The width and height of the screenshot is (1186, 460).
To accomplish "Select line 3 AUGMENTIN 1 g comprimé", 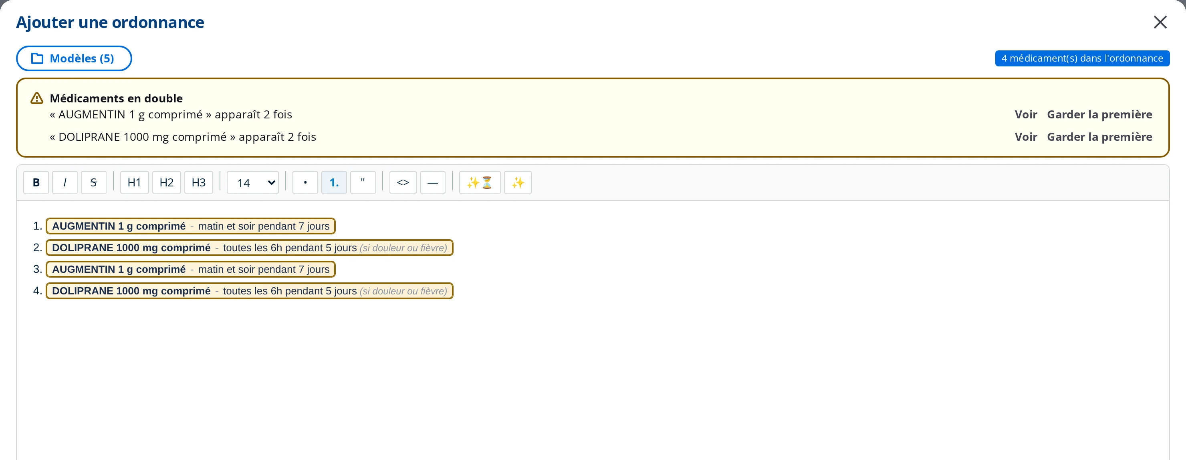I will click(x=191, y=269).
